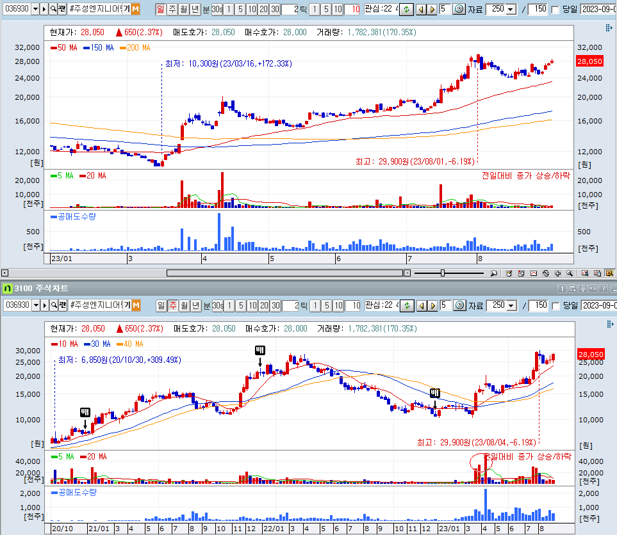Open the menu list icon in 3100 title bar

(593, 289)
